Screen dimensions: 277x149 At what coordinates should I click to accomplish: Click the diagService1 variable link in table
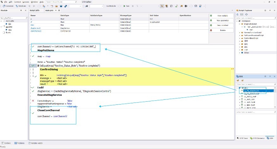(35, 28)
